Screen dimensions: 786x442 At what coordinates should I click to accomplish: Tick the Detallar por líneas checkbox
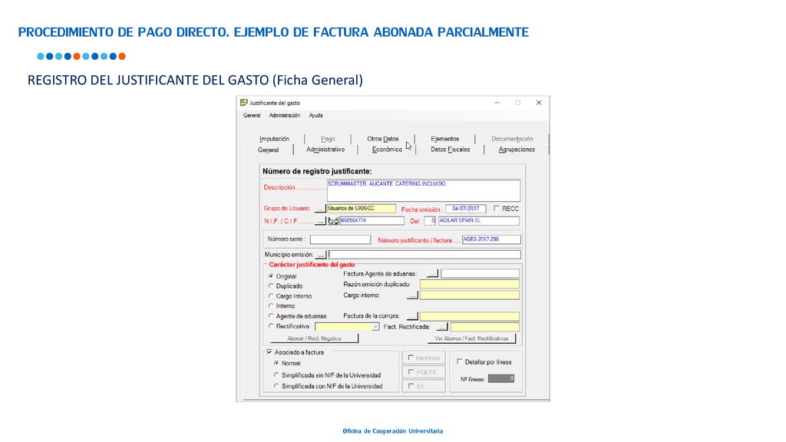pyautogui.click(x=460, y=361)
